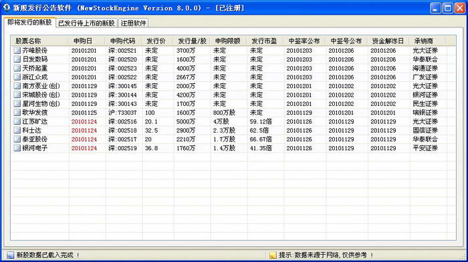Click underwriter 瑞银证券
This screenshot has height=262, width=468.
coord(425,113)
